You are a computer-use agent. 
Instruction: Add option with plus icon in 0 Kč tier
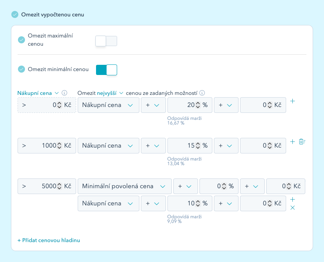[x=292, y=101]
